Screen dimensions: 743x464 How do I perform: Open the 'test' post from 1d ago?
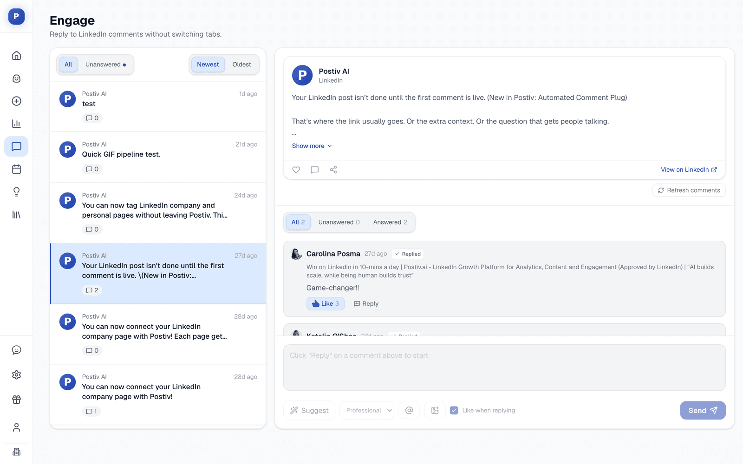click(x=158, y=107)
